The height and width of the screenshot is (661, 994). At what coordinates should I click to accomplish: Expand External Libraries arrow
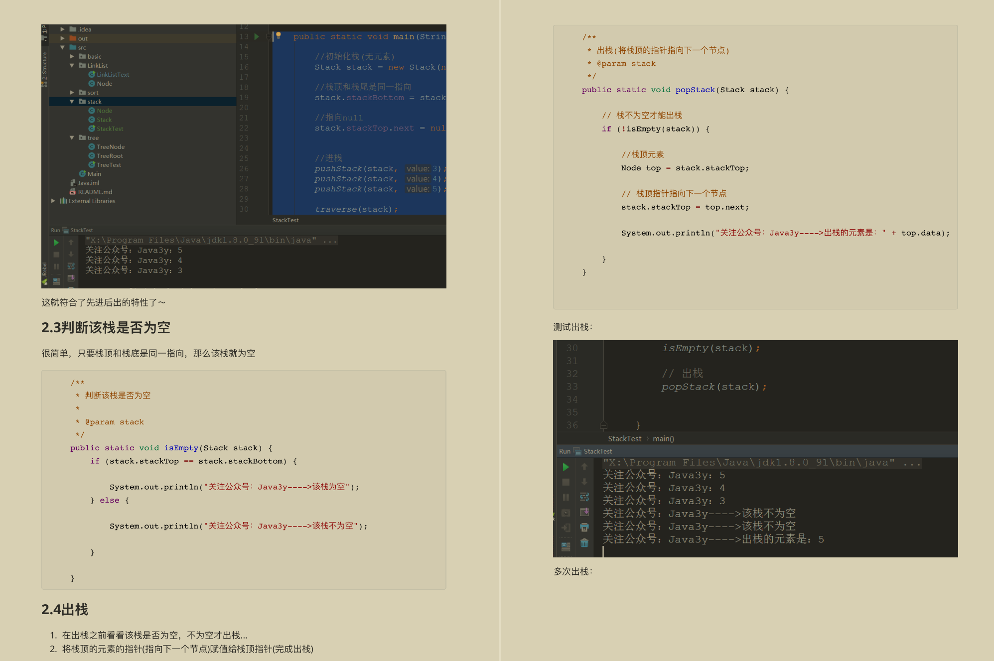pyautogui.click(x=53, y=201)
